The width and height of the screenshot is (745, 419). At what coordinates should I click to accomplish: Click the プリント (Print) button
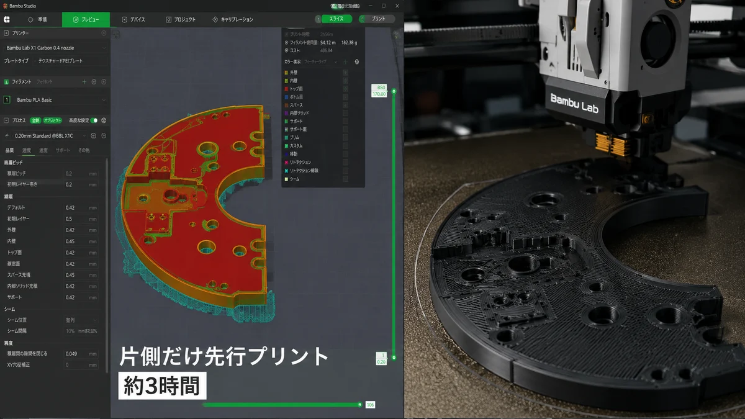[x=379, y=19]
